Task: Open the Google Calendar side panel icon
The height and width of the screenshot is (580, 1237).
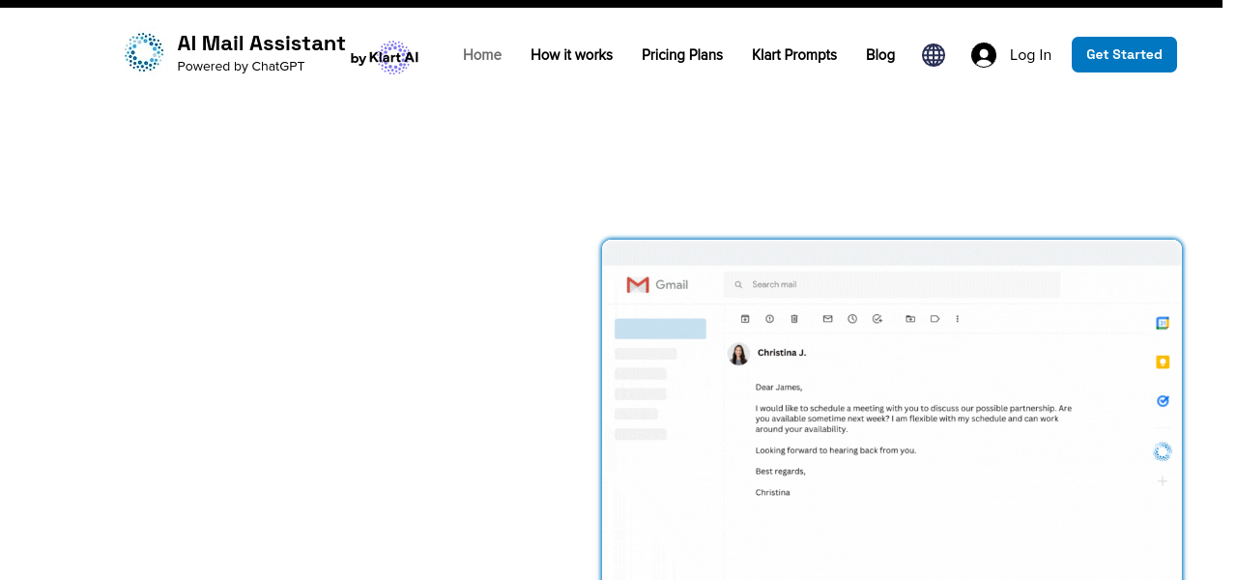Action: click(1163, 324)
